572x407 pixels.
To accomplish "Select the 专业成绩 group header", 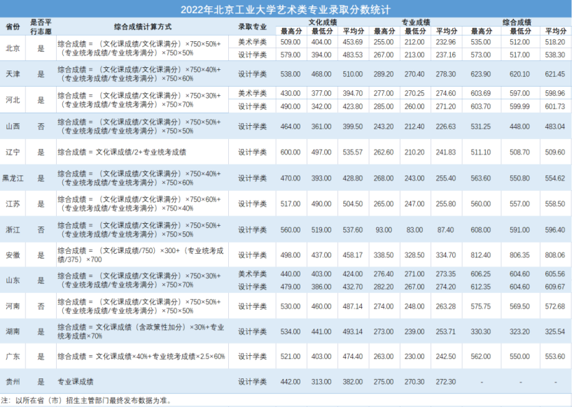I will [x=415, y=22].
